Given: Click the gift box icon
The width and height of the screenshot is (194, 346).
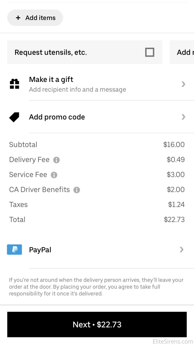Looking at the screenshot, I should (x=14, y=84).
